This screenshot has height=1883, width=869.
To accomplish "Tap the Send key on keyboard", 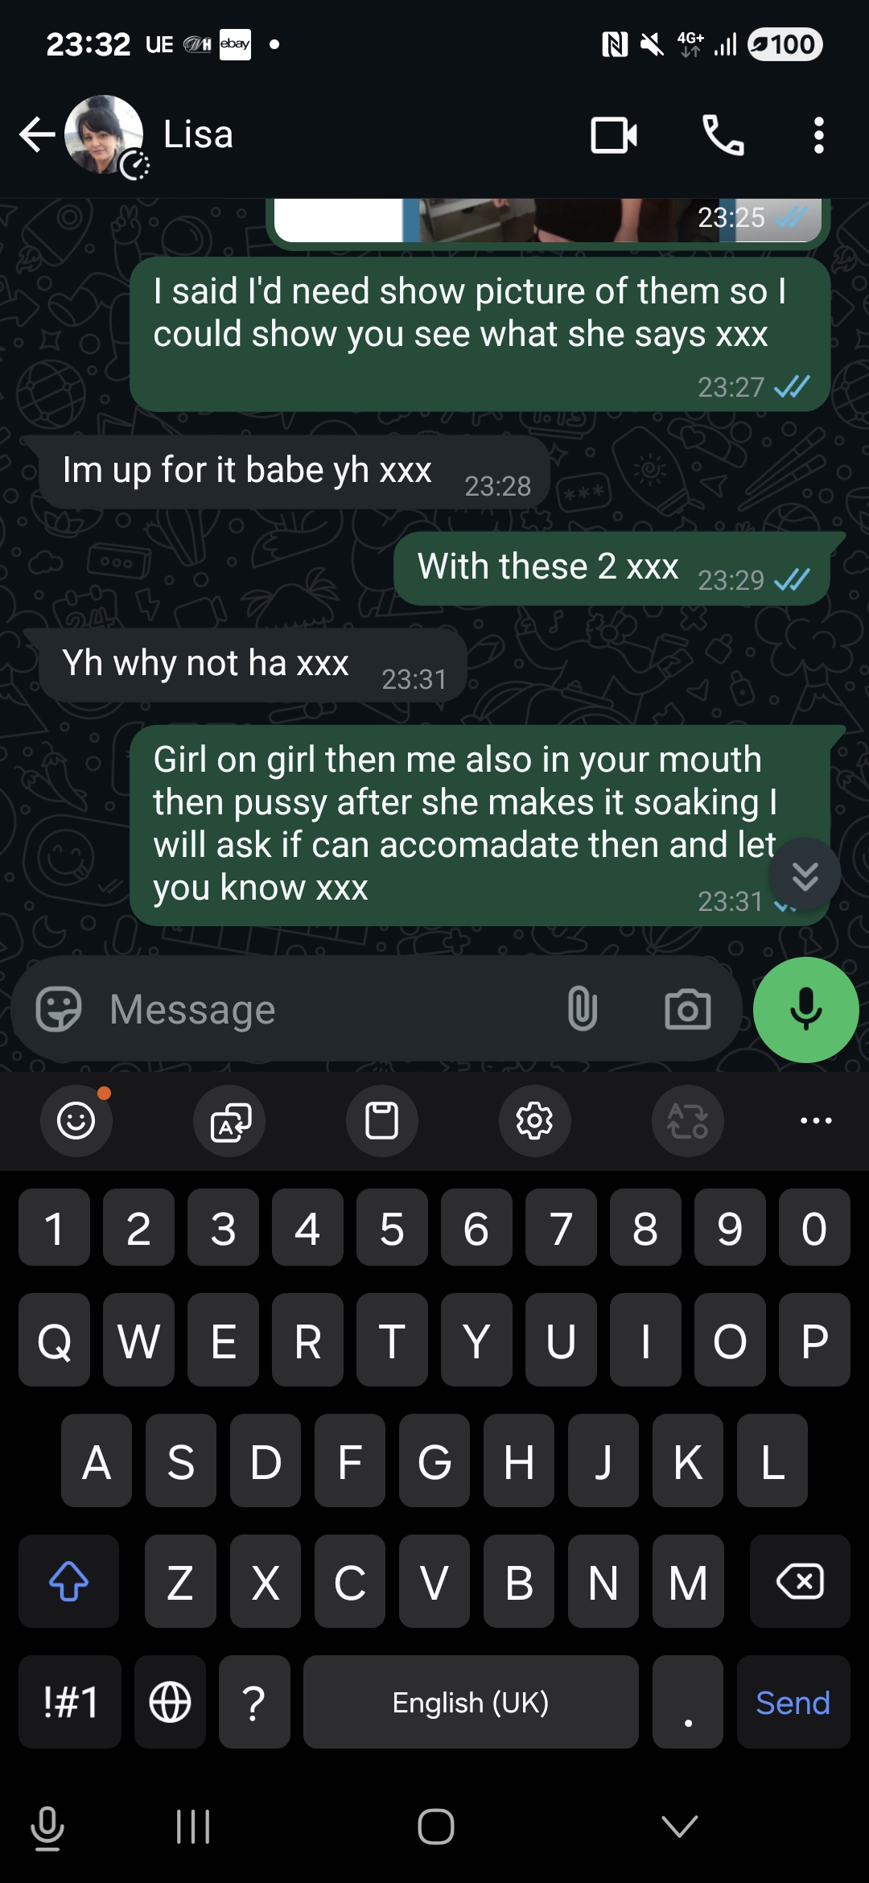I will coord(793,1702).
